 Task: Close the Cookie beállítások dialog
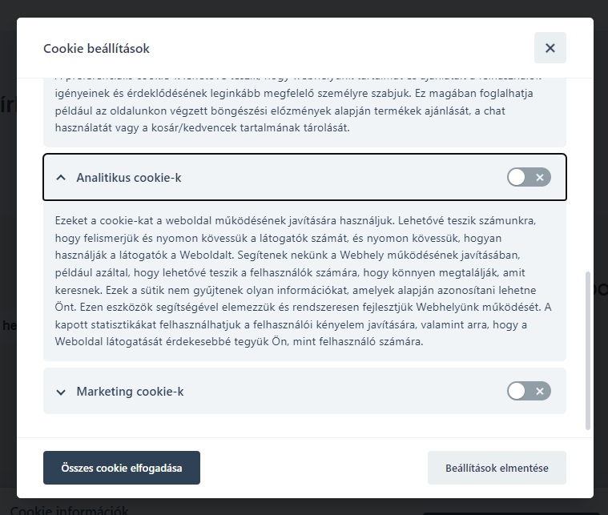pyautogui.click(x=550, y=48)
